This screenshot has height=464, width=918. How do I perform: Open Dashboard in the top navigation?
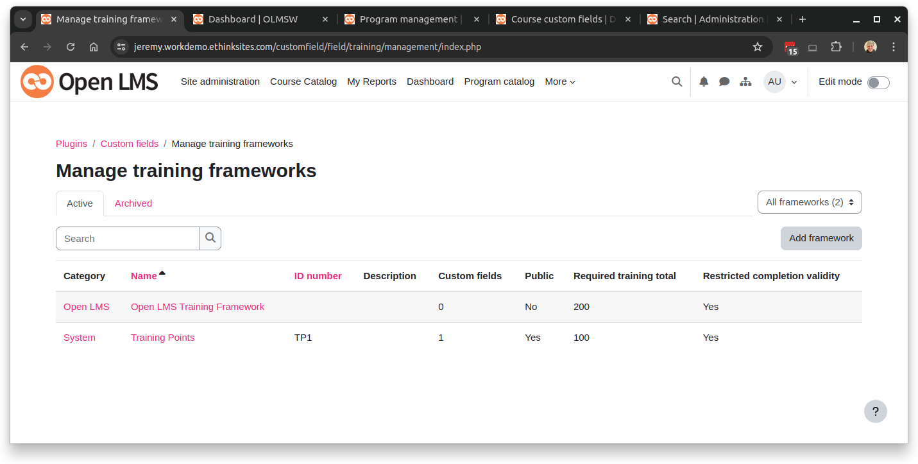[x=430, y=82]
